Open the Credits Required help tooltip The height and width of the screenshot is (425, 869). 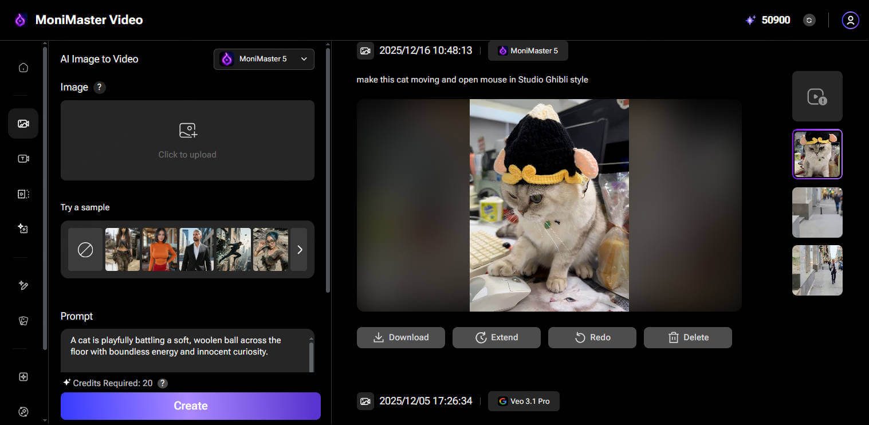click(162, 383)
